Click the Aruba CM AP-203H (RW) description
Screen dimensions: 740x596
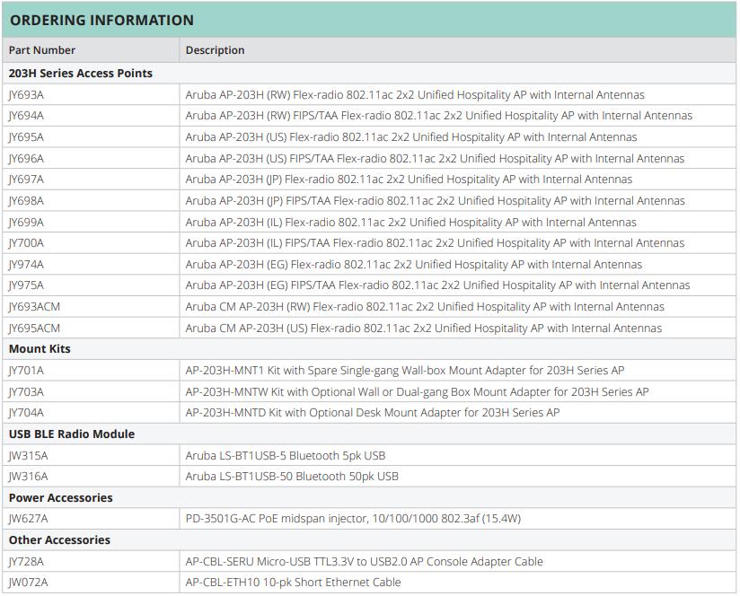[425, 306]
